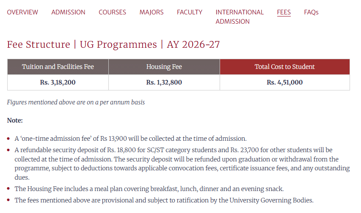Switch to the Courses tab
Image resolution: width=361 pixels, height=213 pixels.
[x=112, y=12]
